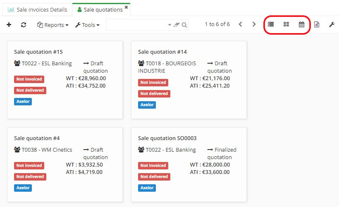The image size is (339, 207).
Task: Click the search magnifier icon
Action: point(184,25)
